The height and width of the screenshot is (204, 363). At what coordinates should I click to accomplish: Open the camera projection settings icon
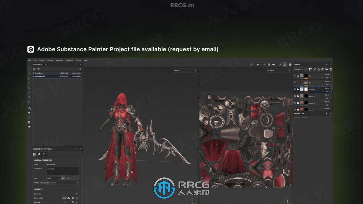(274, 65)
